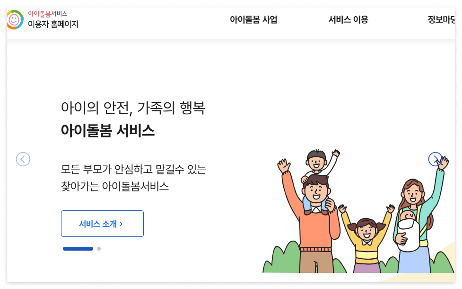Image resolution: width=462 pixels, height=289 pixels.
Task: Click the 서비스 소개 button
Action: 102,223
